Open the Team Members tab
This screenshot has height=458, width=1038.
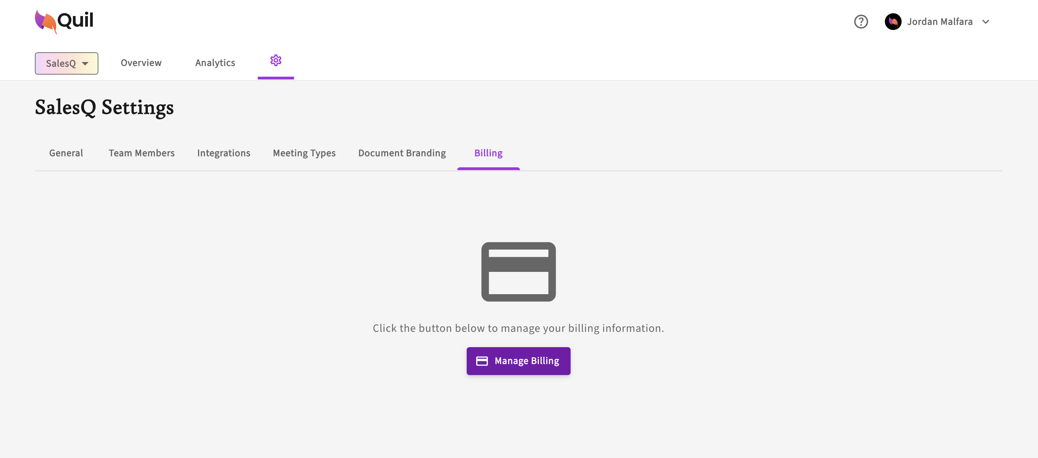142,153
